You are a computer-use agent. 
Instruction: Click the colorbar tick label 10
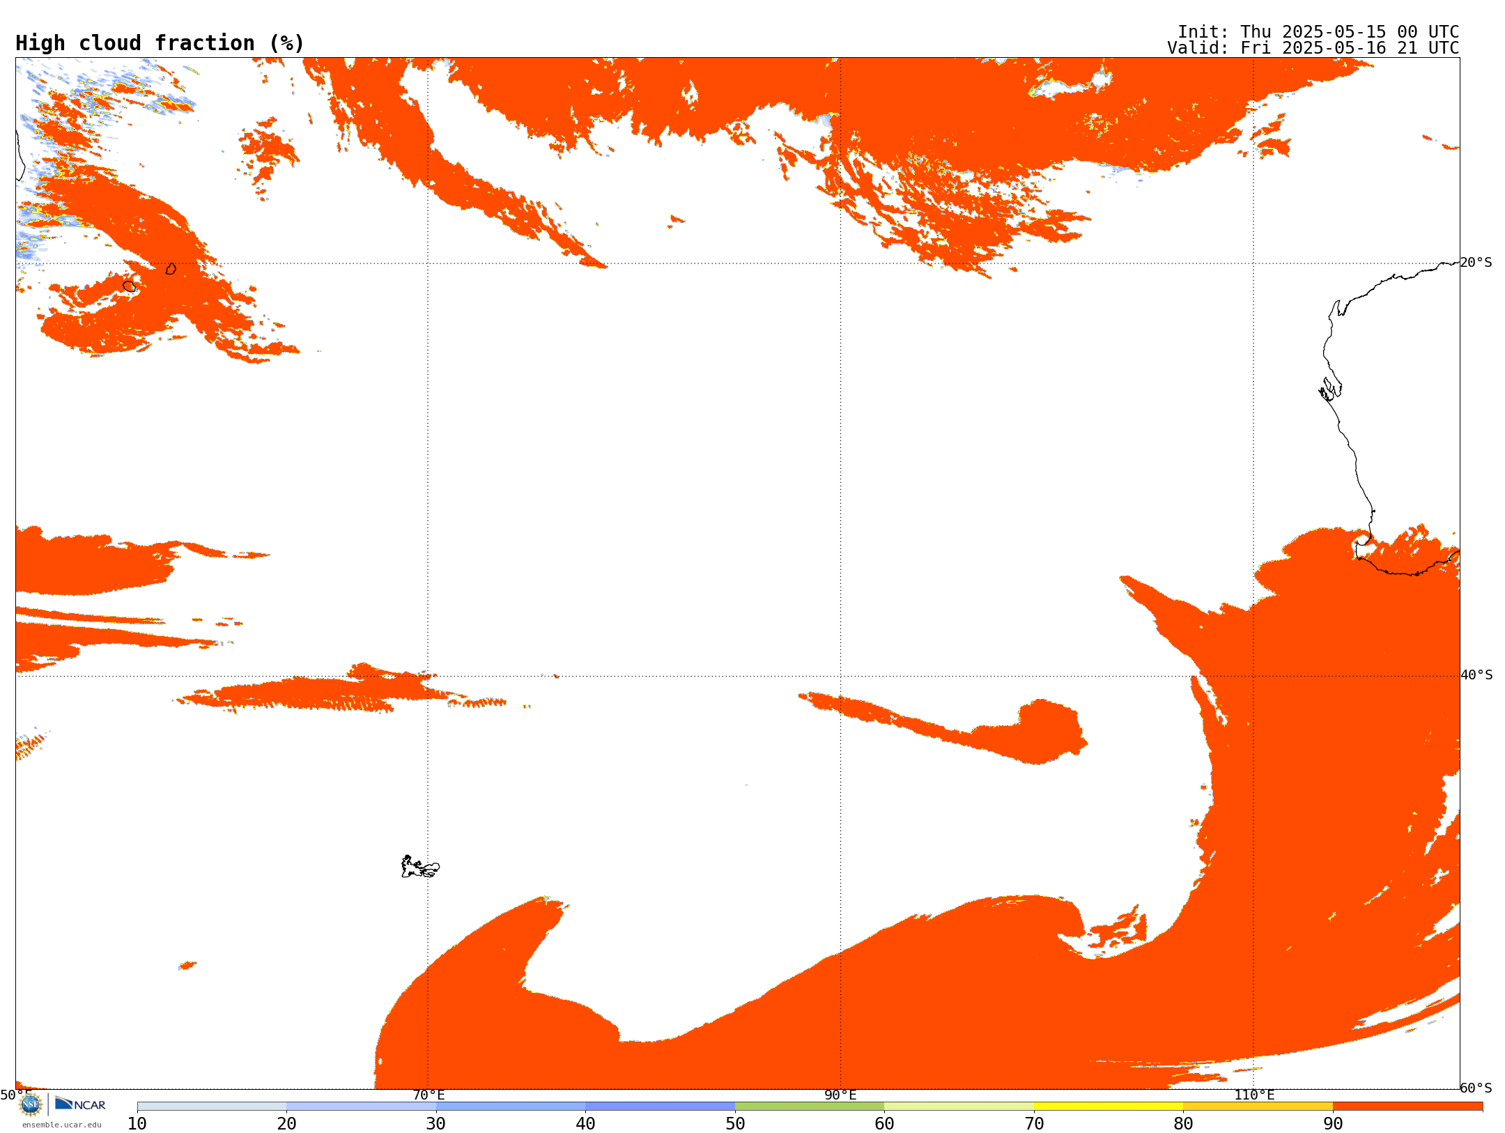tap(137, 1124)
